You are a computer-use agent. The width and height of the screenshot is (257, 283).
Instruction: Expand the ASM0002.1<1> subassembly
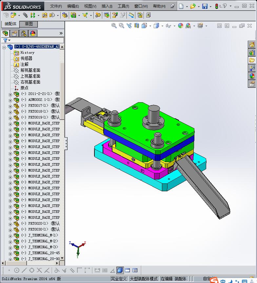pyautogui.click(x=10, y=100)
